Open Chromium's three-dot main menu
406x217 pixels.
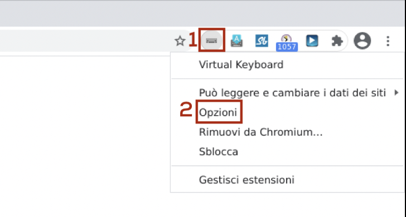pyautogui.click(x=388, y=41)
